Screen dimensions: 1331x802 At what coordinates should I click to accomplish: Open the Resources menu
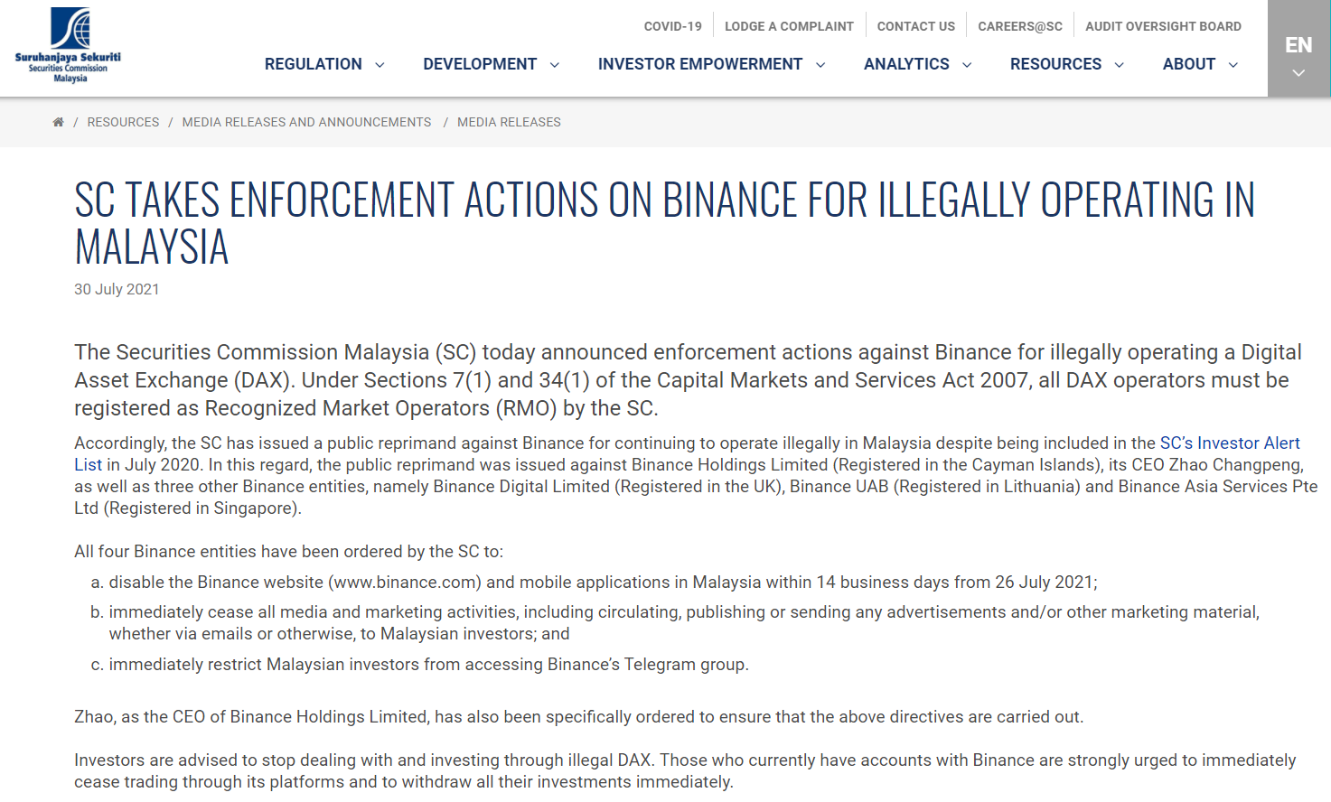click(x=1055, y=64)
